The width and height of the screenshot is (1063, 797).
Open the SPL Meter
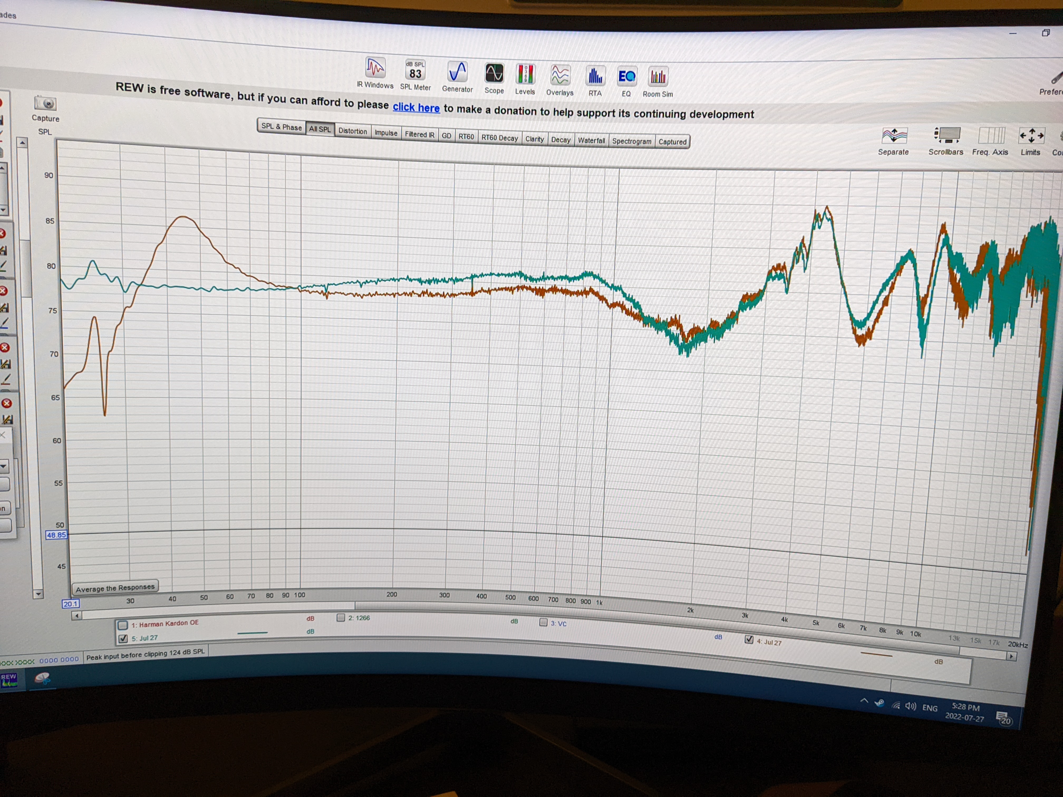(415, 75)
